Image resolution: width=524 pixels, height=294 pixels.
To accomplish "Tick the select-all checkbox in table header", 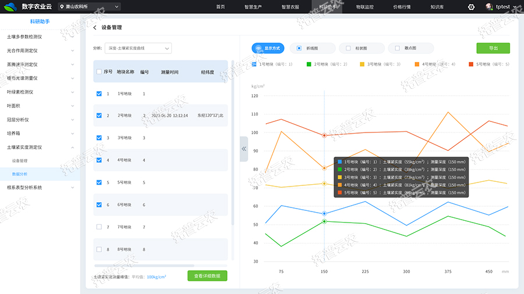I will (x=99, y=72).
